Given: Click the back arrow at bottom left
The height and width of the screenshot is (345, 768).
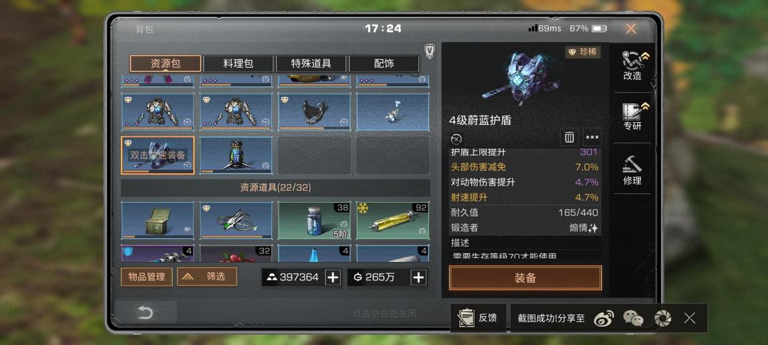Looking at the screenshot, I should point(145,312).
